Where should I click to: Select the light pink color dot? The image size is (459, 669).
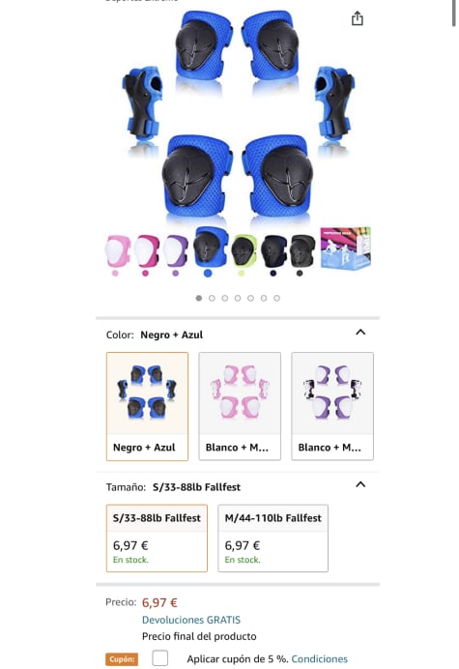tap(115, 273)
